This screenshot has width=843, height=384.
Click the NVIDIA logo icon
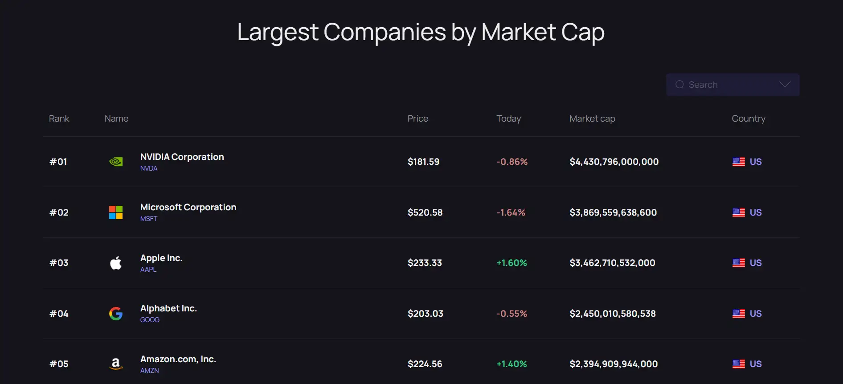click(116, 162)
